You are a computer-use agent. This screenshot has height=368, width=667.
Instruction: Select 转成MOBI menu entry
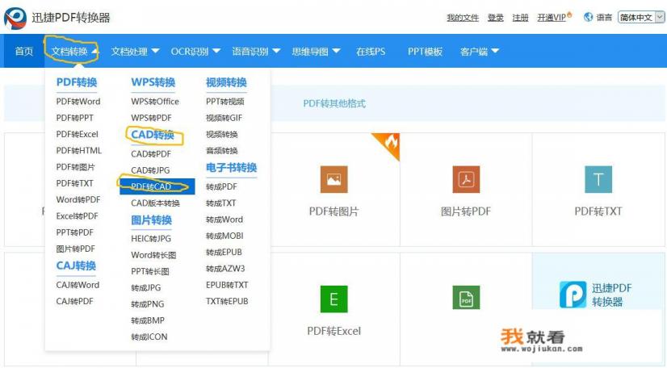point(224,236)
